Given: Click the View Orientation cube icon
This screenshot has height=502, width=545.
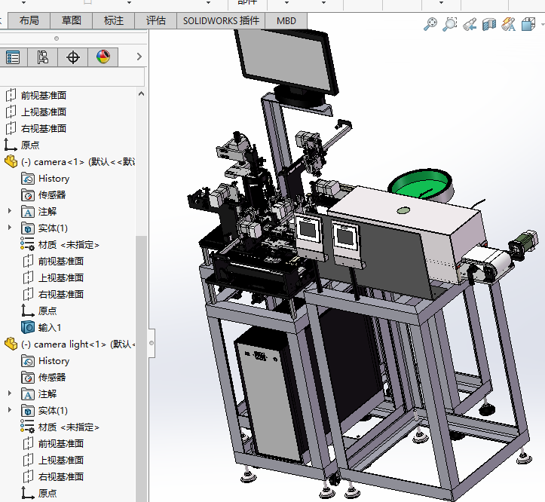Looking at the screenshot, I should click(528, 24).
